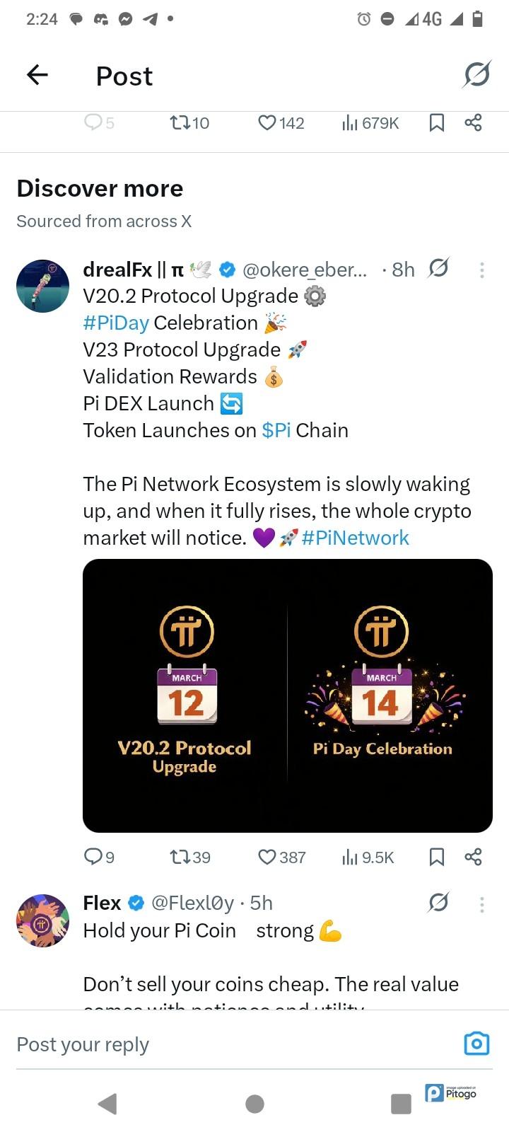Open replies on the drealFx post

click(x=93, y=857)
